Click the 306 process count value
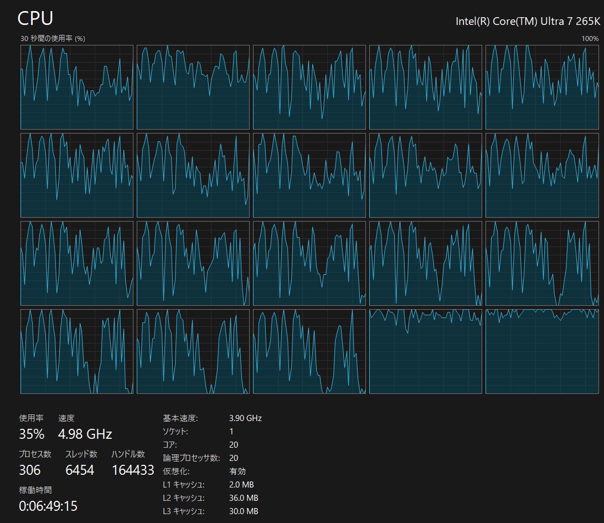The image size is (604, 523). pos(30,470)
